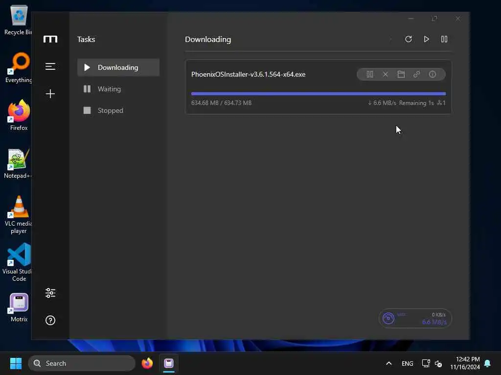Screen dimensions: 501x375
Task: Open the notification bell in taskbar
Action: [x=488, y=363]
